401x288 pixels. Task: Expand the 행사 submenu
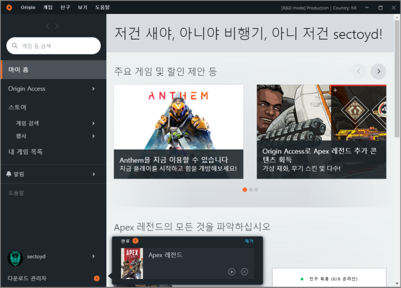93,136
